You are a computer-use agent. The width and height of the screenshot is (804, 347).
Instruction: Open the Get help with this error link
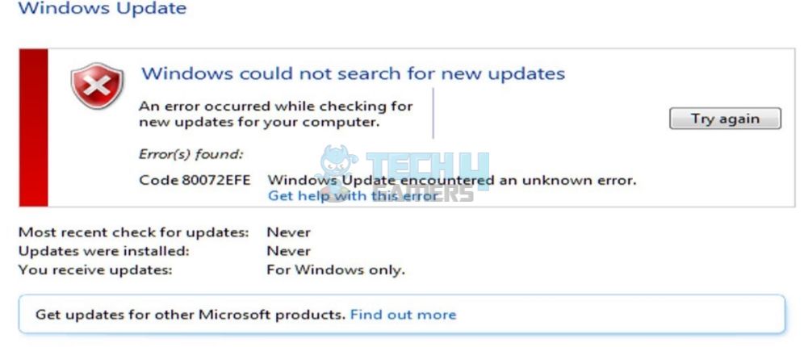354,196
